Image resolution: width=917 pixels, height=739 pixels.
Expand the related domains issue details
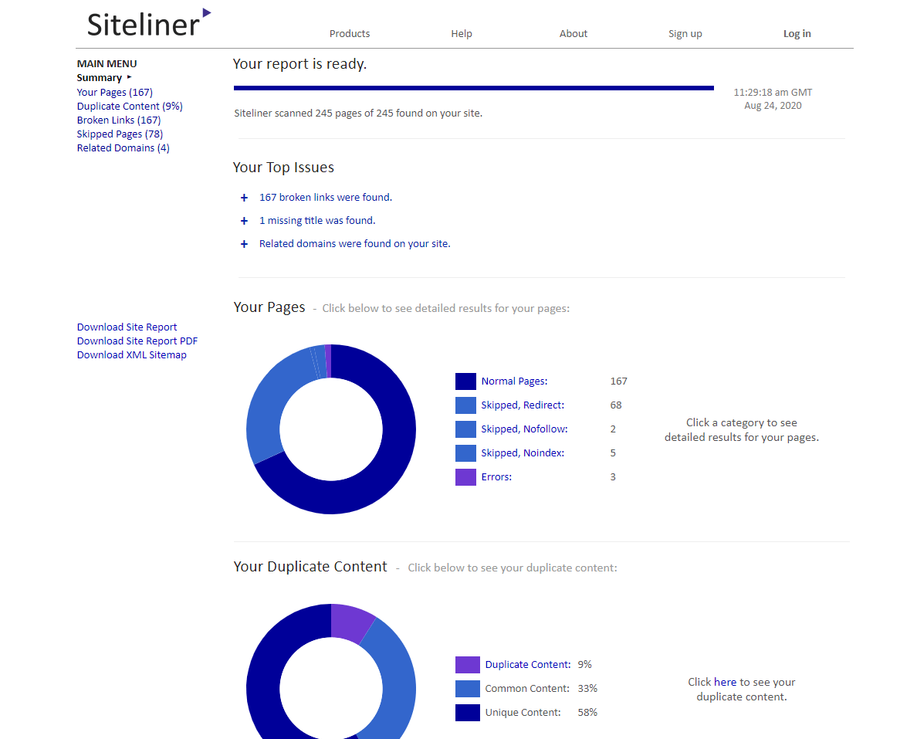click(244, 244)
